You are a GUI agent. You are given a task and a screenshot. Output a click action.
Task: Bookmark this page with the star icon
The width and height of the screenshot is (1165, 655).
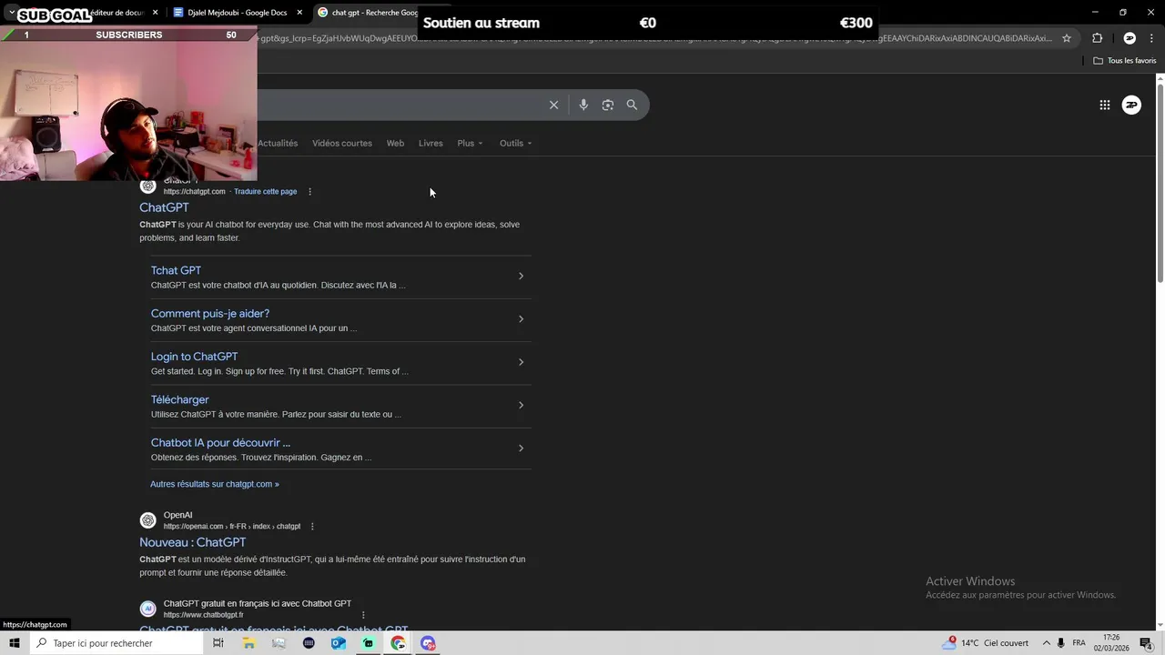point(1067,38)
